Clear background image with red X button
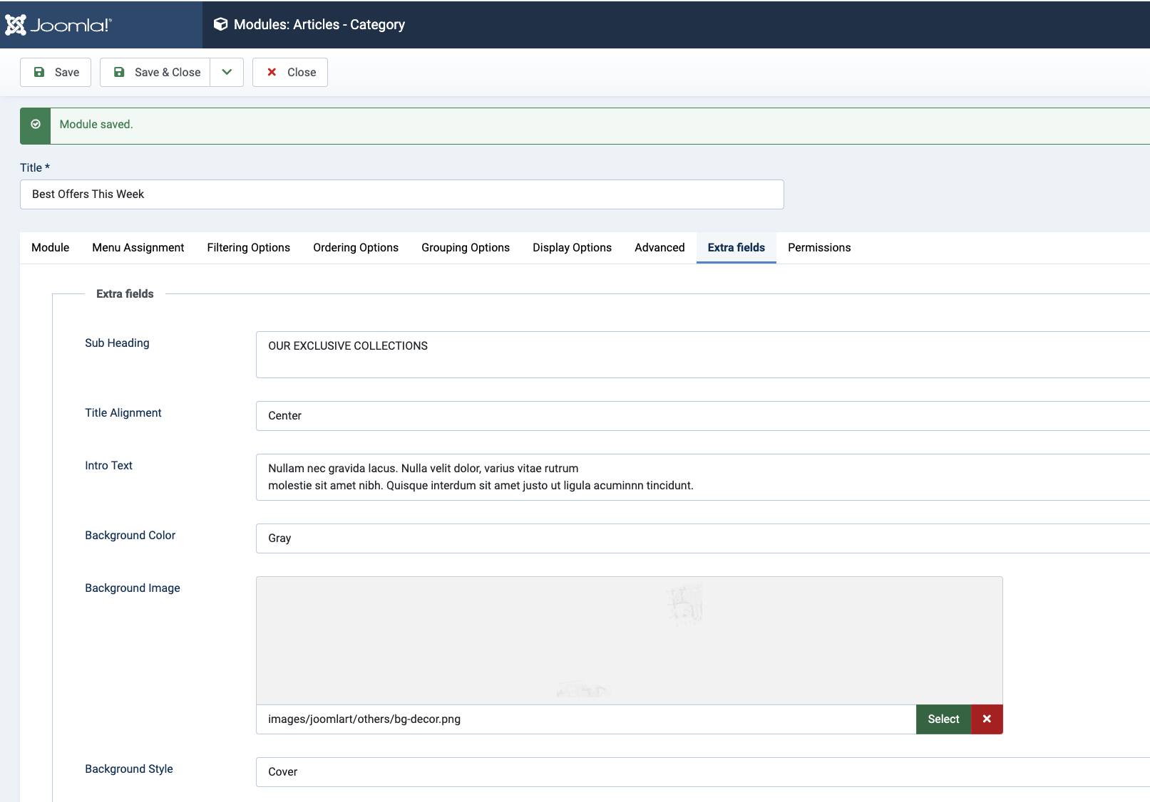The height and width of the screenshot is (802, 1150). [x=987, y=719]
